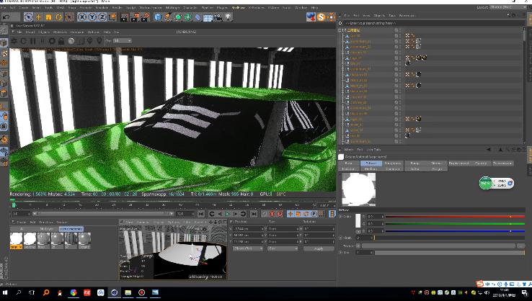Image resolution: width=532 pixels, height=301 pixels.
Task: Toggle the X axis lock
Action: (x=81, y=17)
